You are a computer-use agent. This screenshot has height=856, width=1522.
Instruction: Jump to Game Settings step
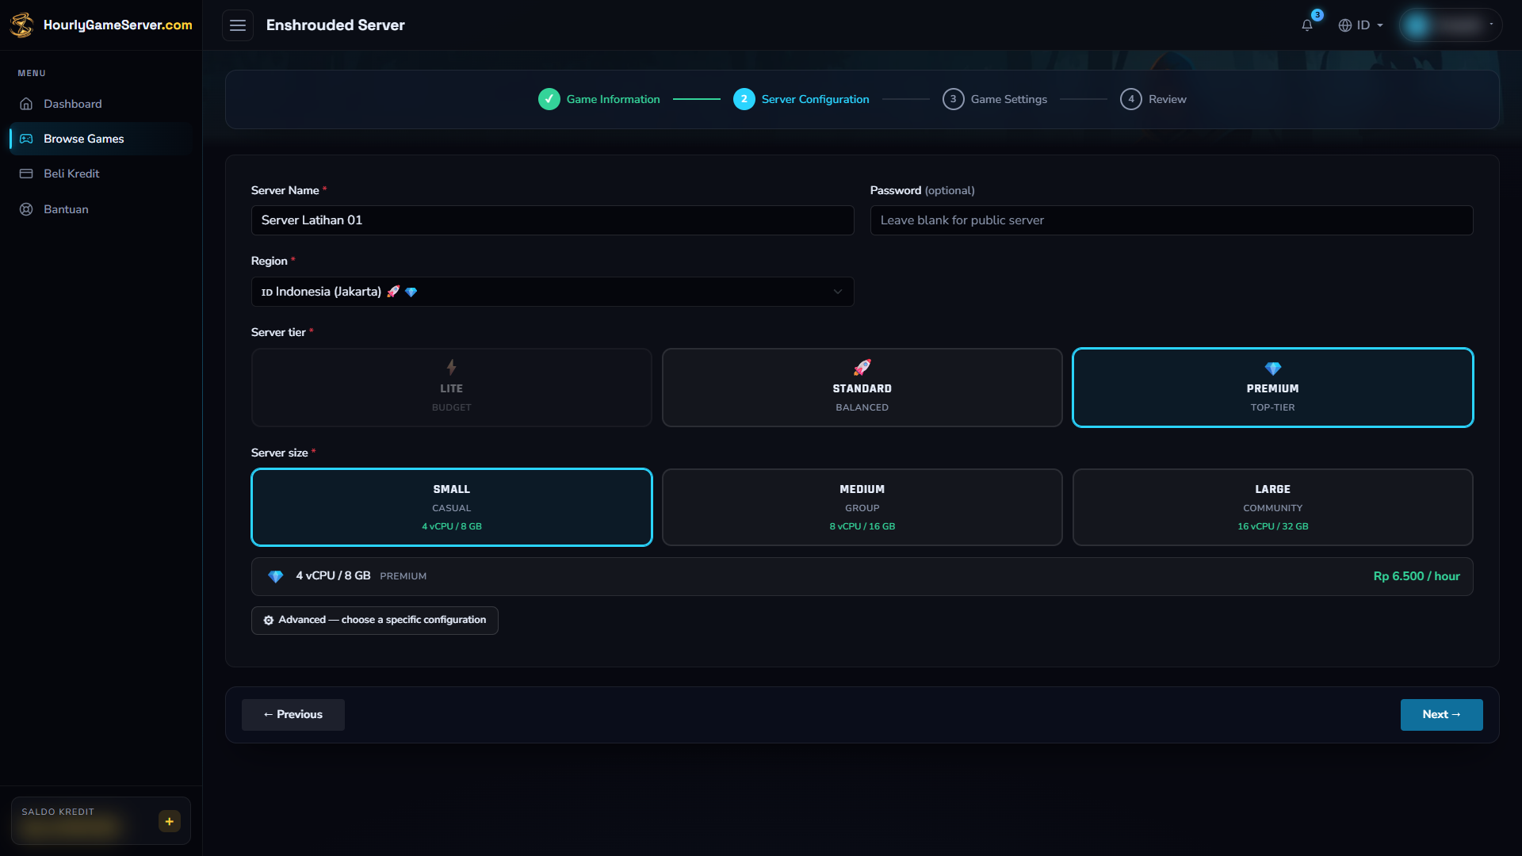click(x=995, y=99)
